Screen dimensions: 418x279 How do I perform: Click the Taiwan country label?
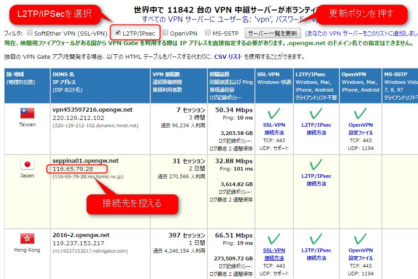tap(27, 124)
